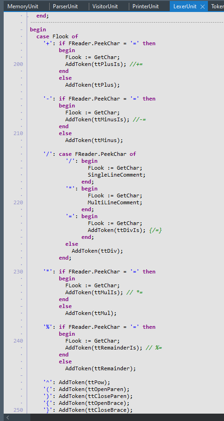Switch to the MemoryUnit tab
The width and height of the screenshot is (224, 421).
[x=23, y=6]
